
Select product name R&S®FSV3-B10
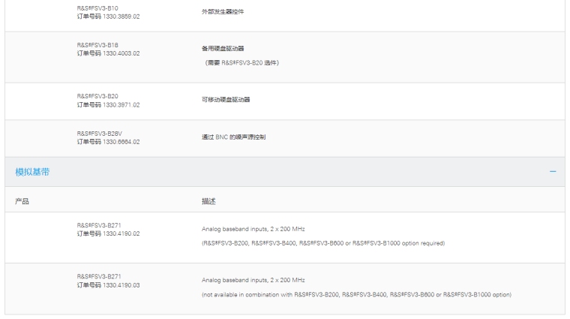point(97,8)
